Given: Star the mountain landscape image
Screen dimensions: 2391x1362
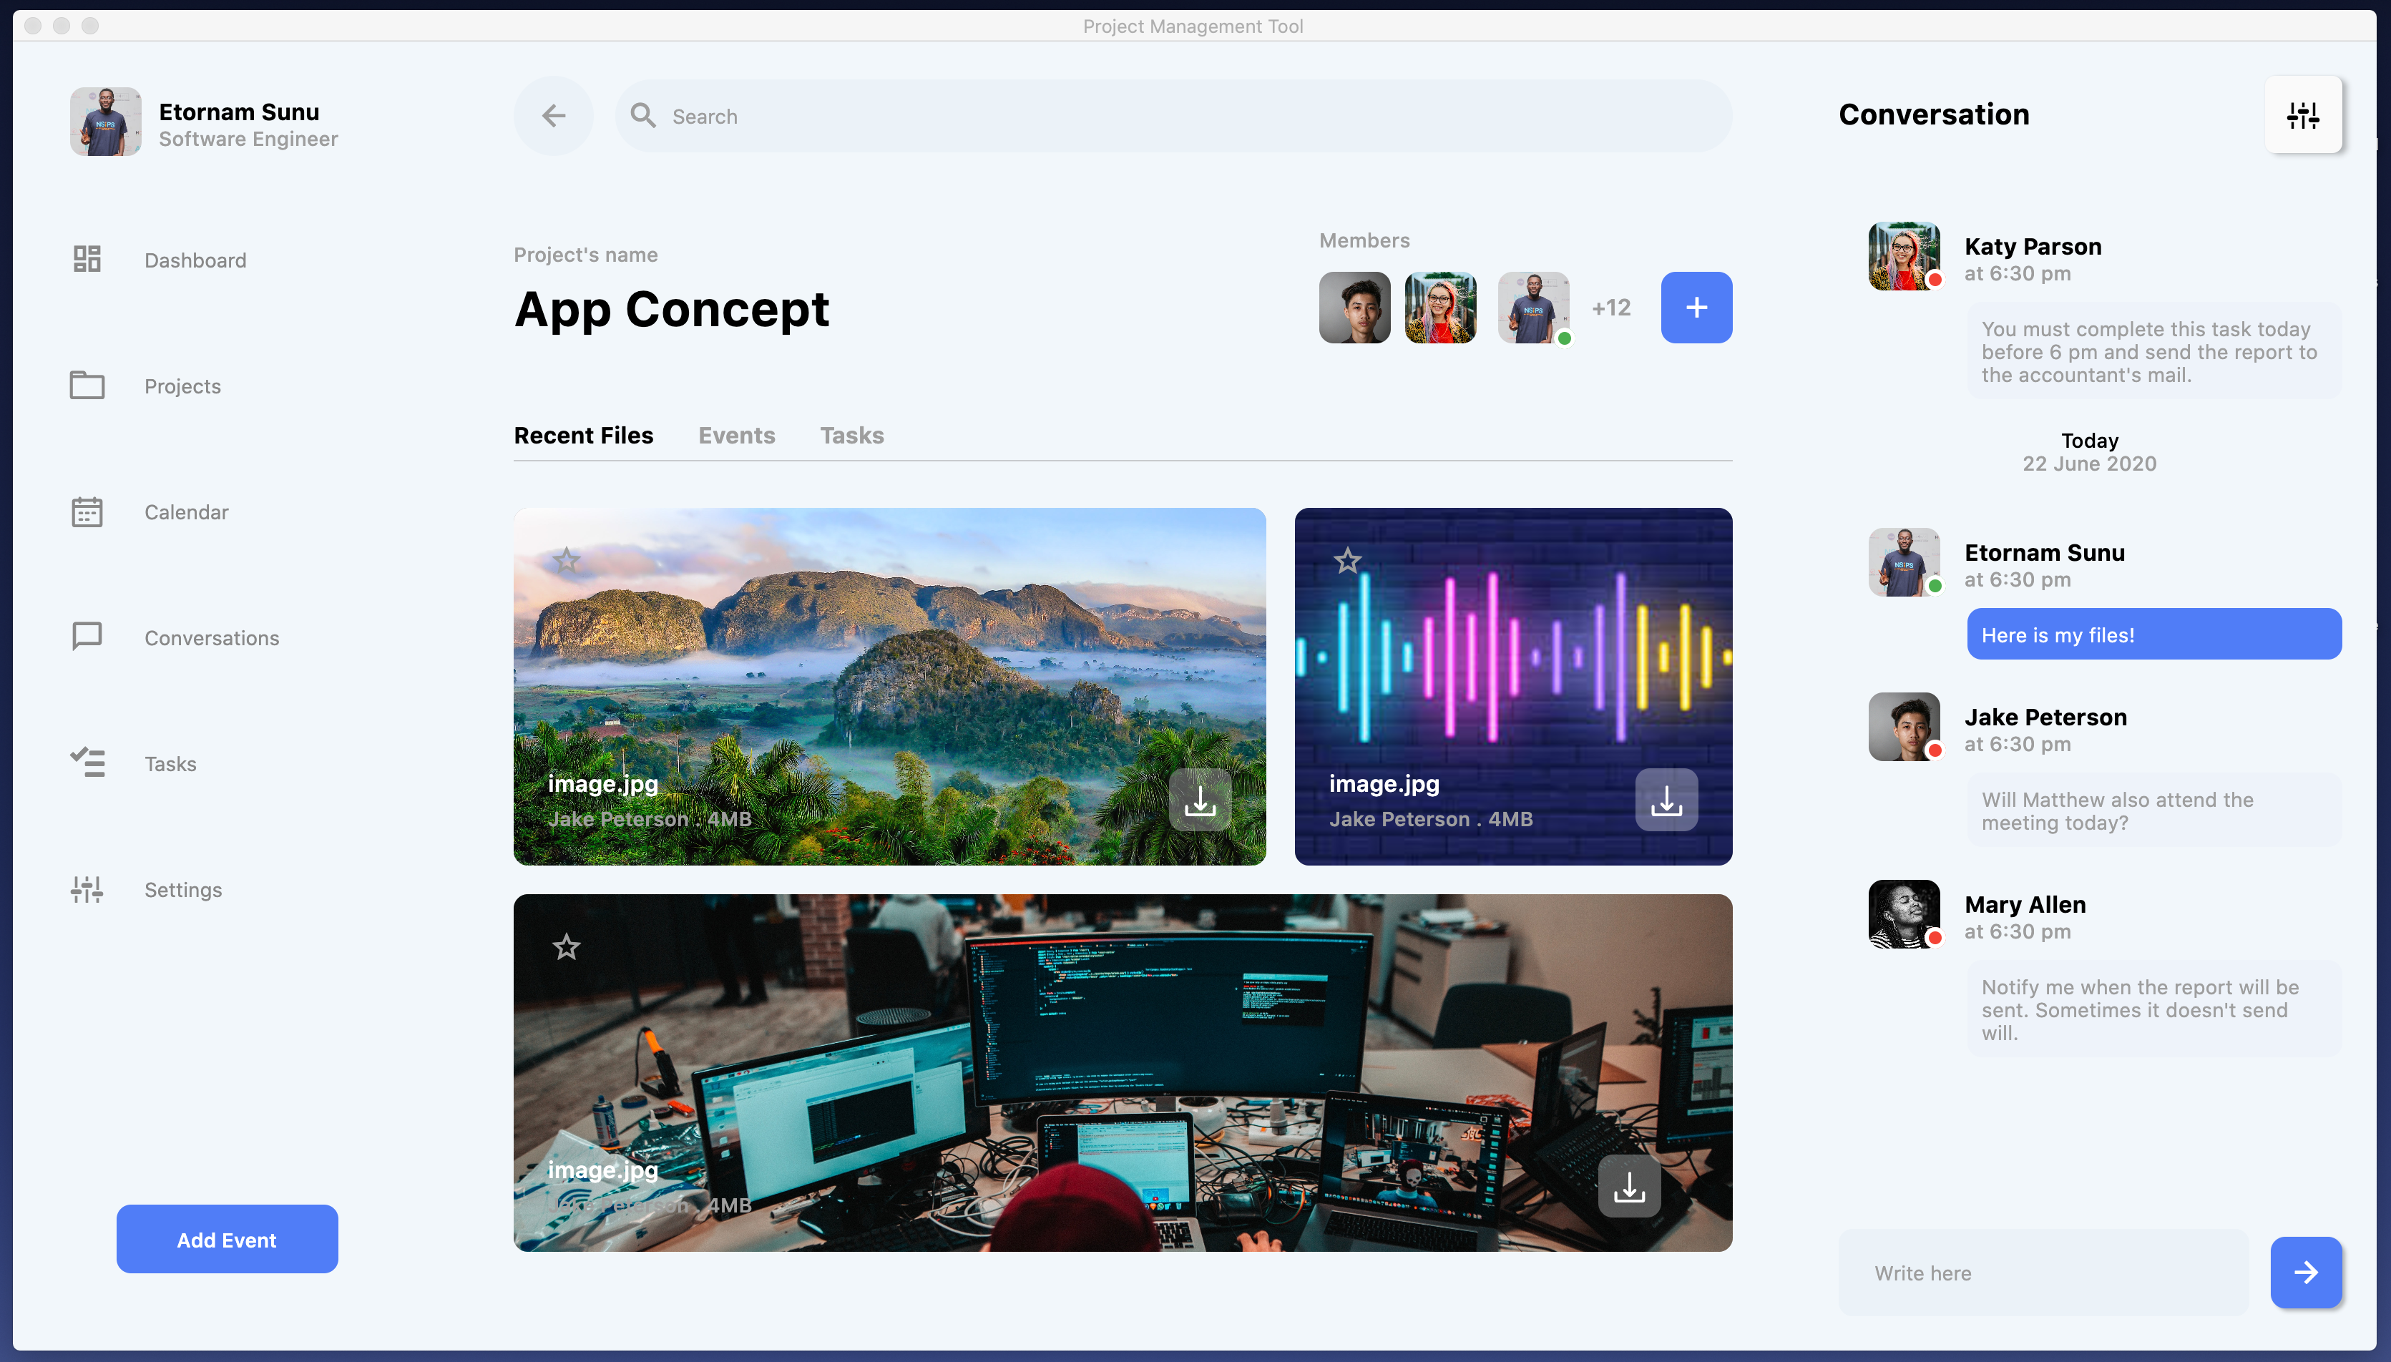Looking at the screenshot, I should click(x=566, y=562).
